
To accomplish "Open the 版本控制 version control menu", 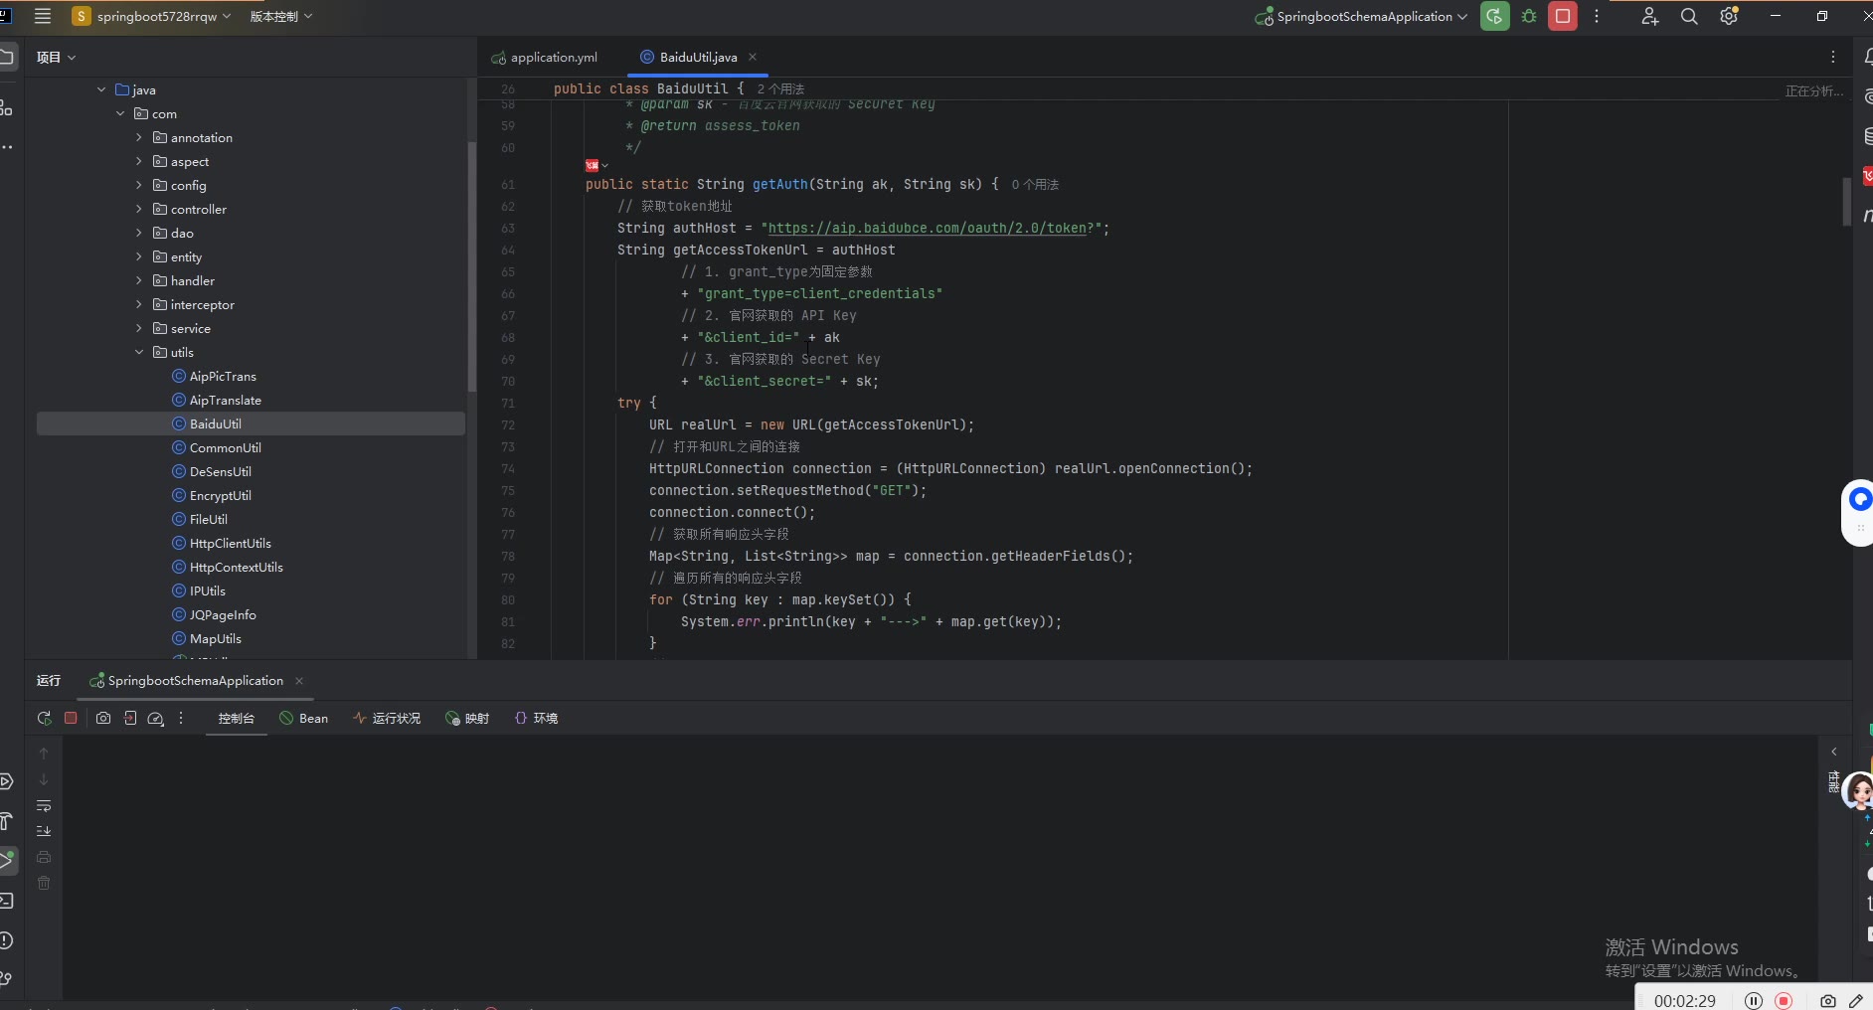I will click(x=280, y=16).
